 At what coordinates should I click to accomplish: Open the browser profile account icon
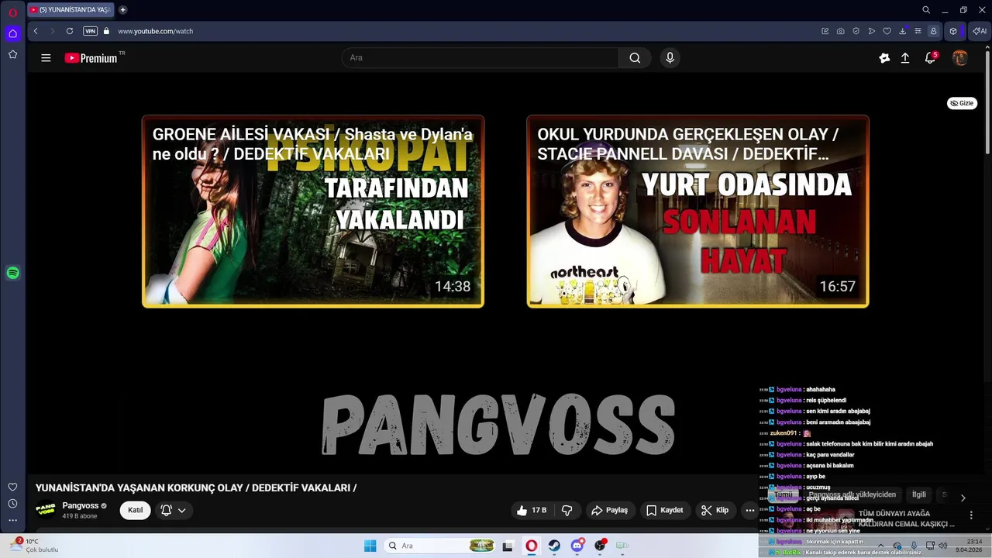point(933,31)
